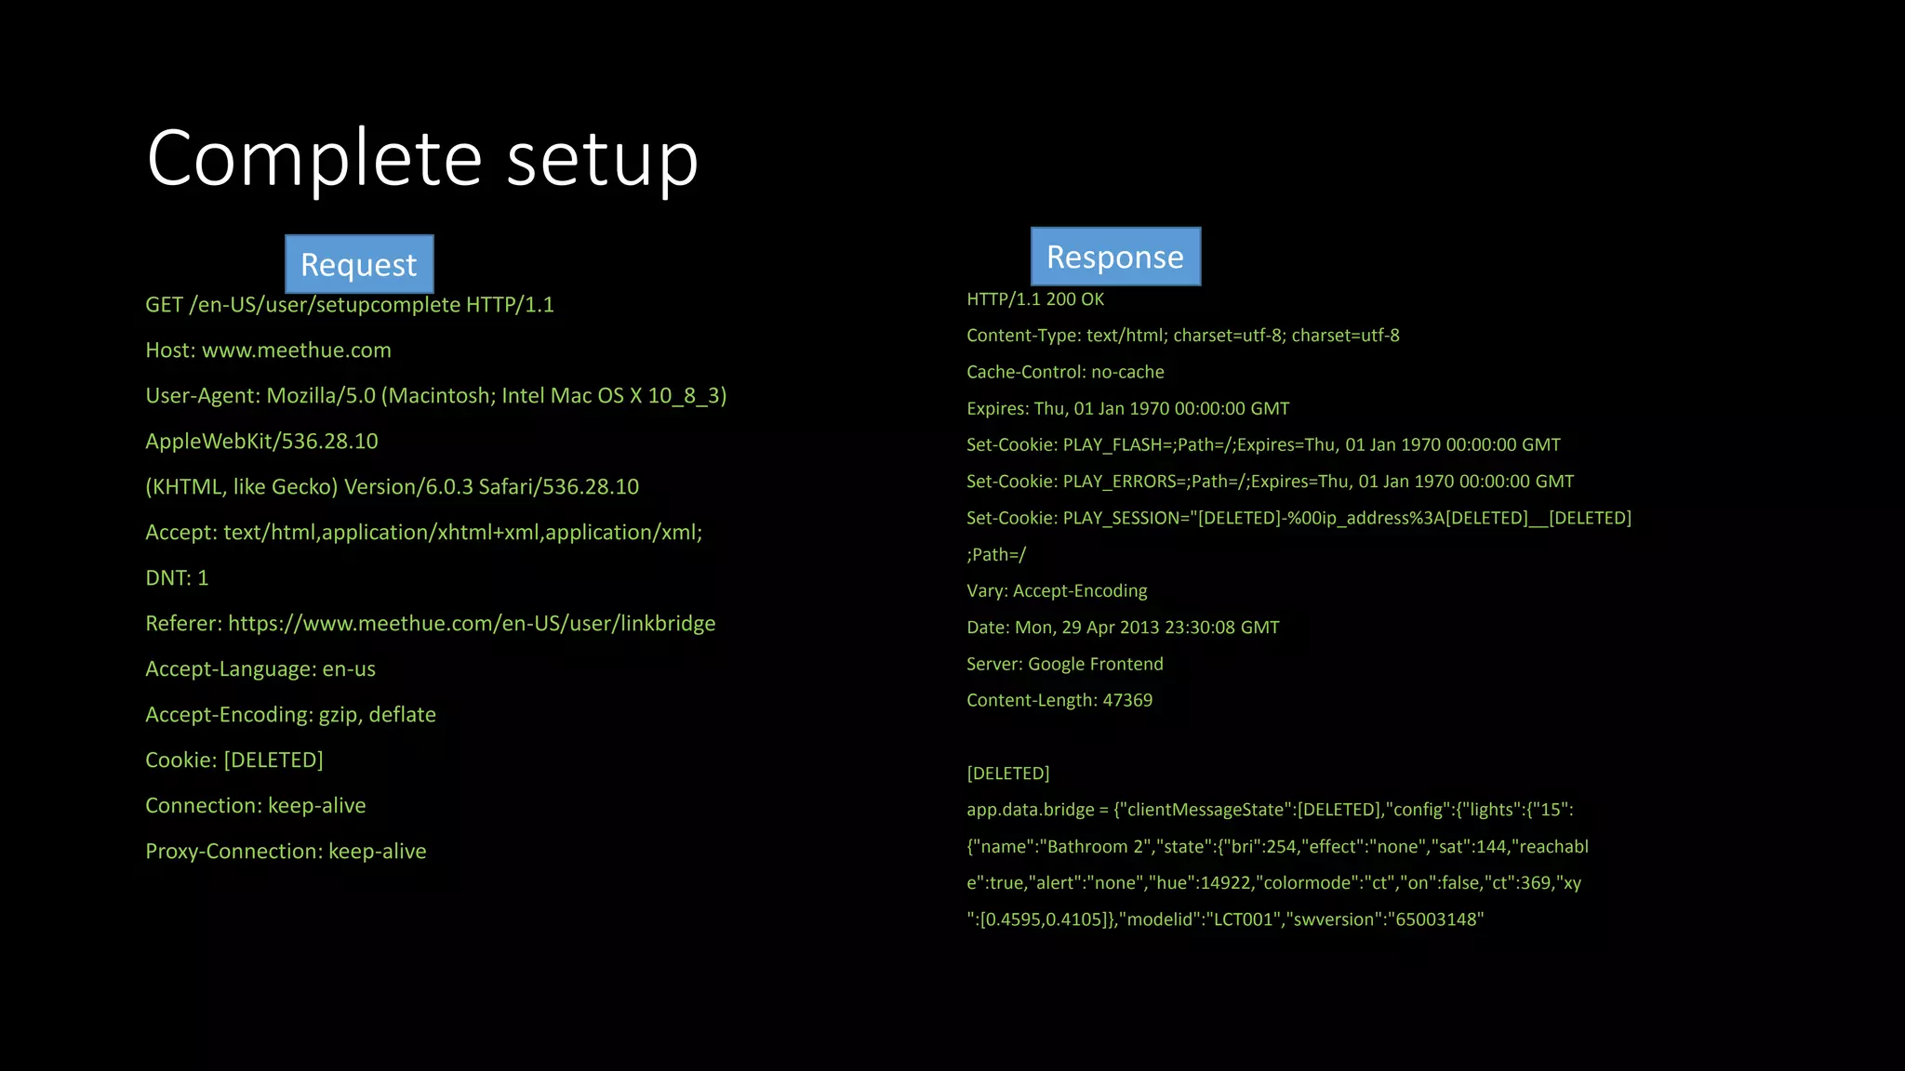Click the '"hue":14922' JSON line
1905x1071 pixels.
(x=1274, y=883)
